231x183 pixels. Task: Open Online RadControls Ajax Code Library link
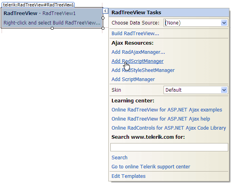[169, 128]
